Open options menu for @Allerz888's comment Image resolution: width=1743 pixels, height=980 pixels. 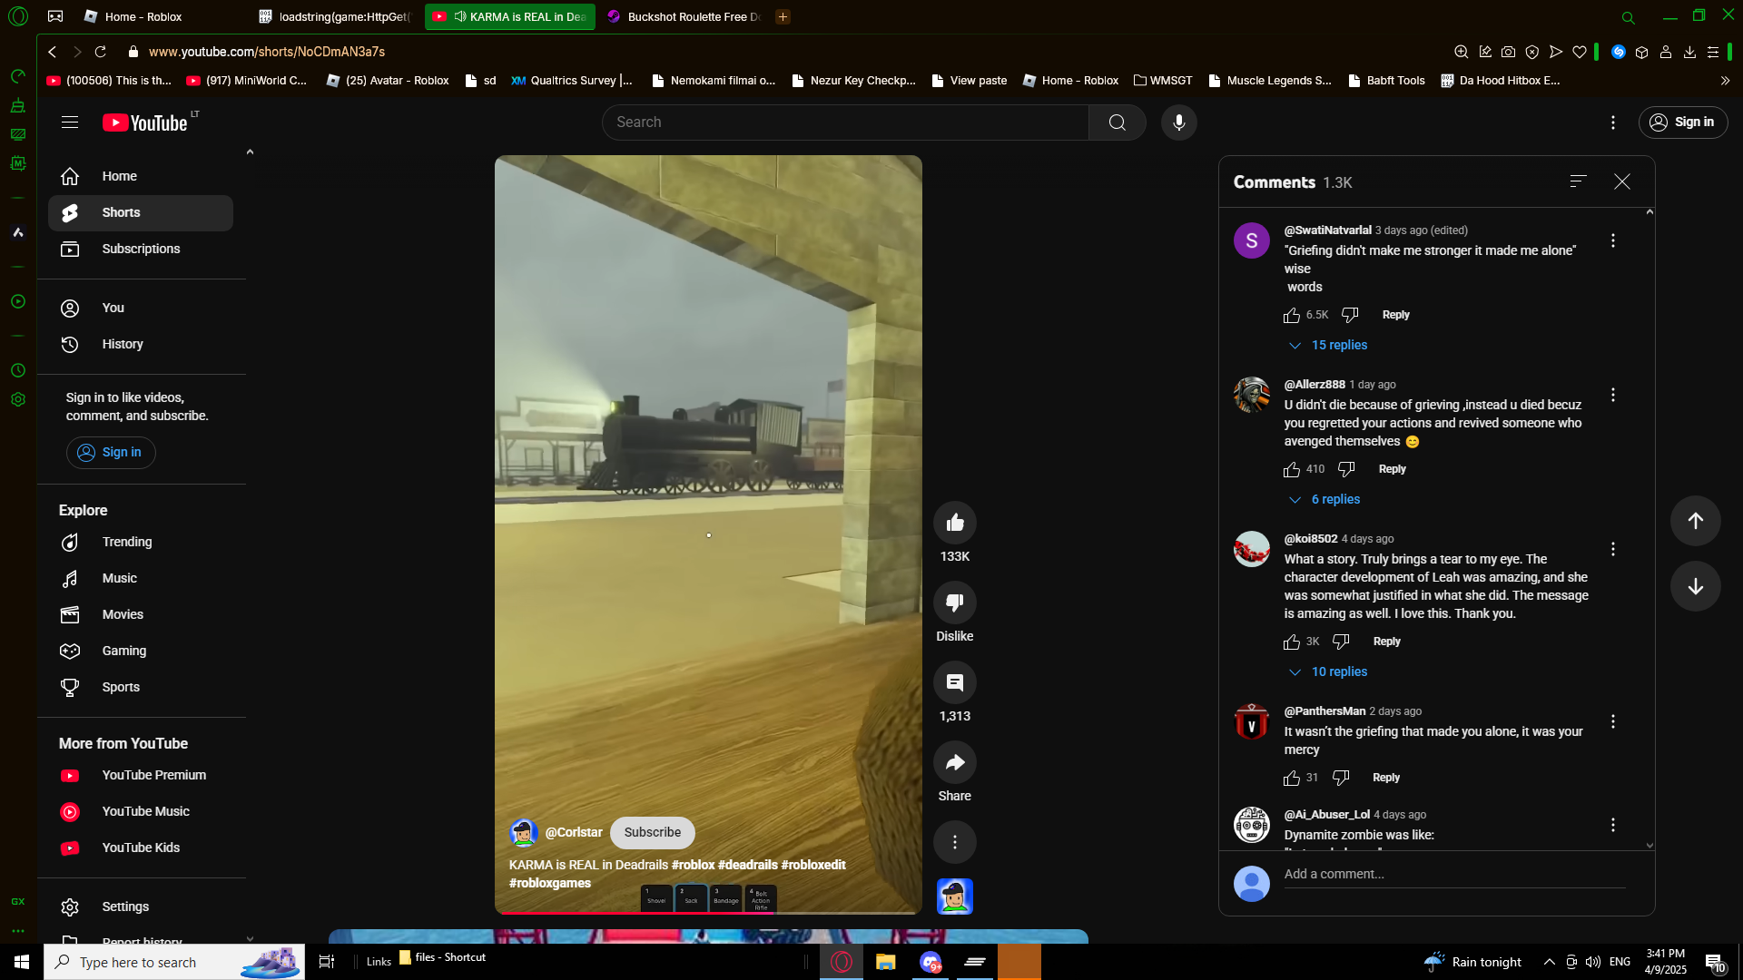click(1612, 395)
